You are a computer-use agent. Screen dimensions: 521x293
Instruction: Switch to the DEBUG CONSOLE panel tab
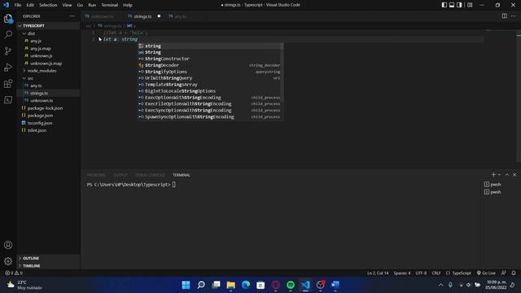point(150,175)
